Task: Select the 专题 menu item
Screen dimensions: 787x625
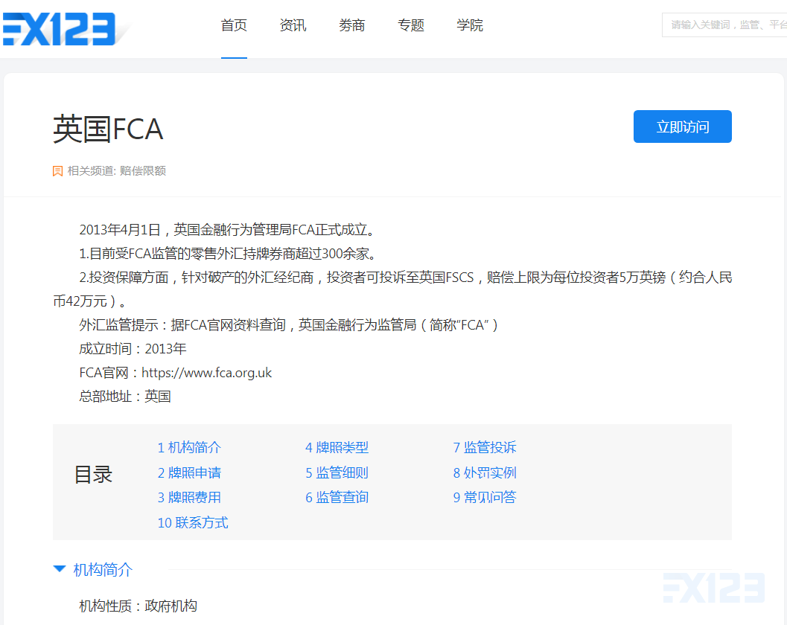Action: pyautogui.click(x=411, y=25)
